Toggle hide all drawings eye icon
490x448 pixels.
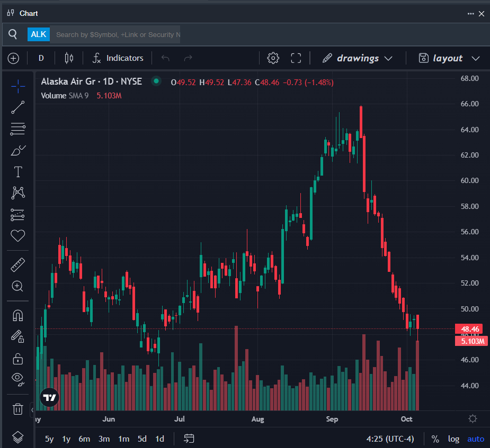coord(17,378)
